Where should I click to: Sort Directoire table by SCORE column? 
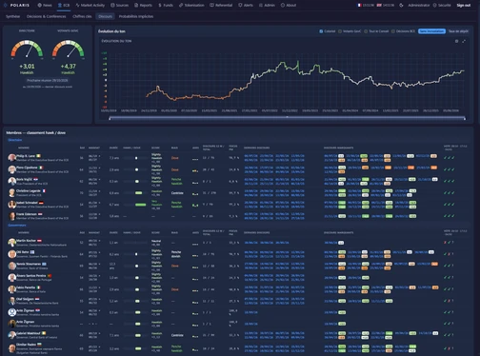tap(155, 148)
